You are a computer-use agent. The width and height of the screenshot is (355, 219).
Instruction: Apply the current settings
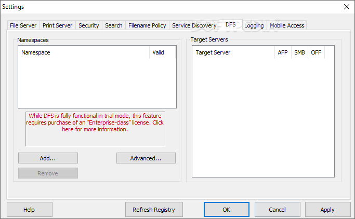click(327, 210)
